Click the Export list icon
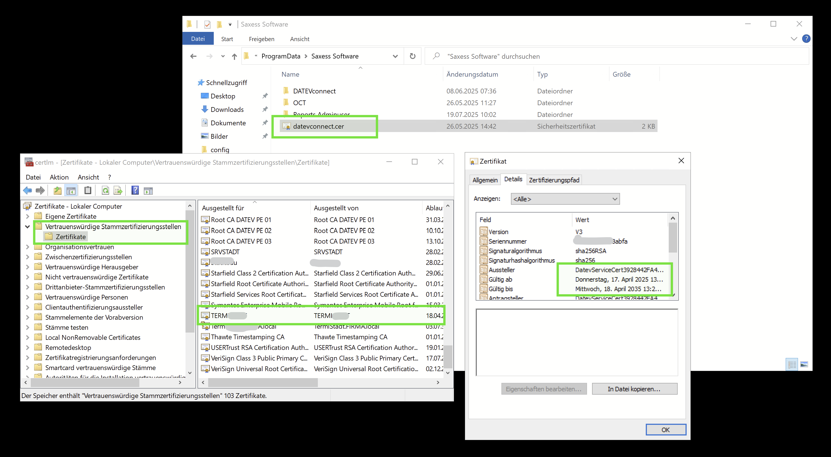 click(x=118, y=191)
